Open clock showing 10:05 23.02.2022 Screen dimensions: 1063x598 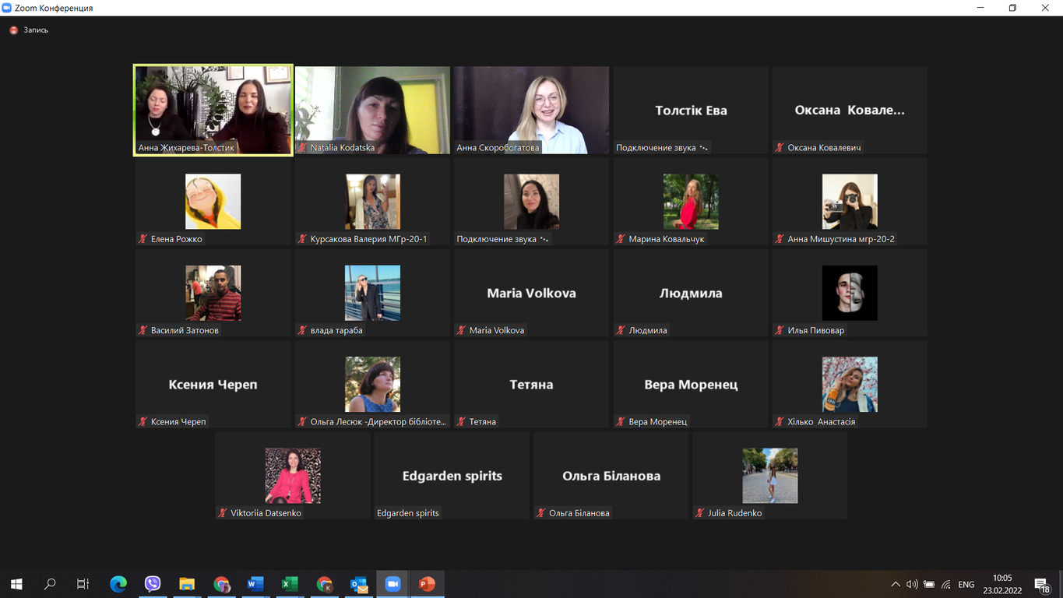(1002, 584)
